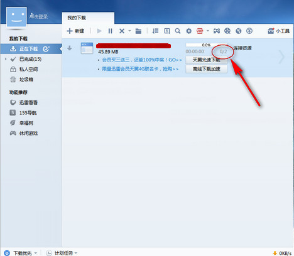This screenshot has width=294, height=256.
Task: Click the 0.0% download progress bar
Action: pos(206,45)
